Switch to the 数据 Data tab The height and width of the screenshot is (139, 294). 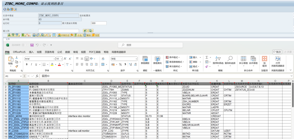coord(68,52)
